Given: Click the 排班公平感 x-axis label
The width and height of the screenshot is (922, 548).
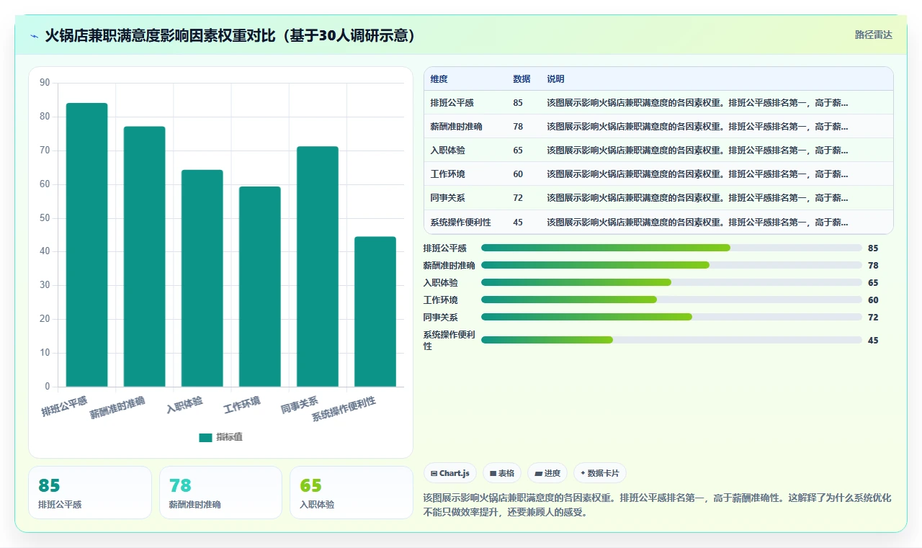Looking at the screenshot, I should coord(64,406).
